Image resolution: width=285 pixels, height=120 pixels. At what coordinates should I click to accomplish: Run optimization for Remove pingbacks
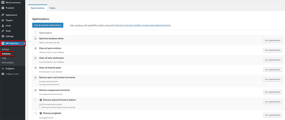tap(272, 115)
